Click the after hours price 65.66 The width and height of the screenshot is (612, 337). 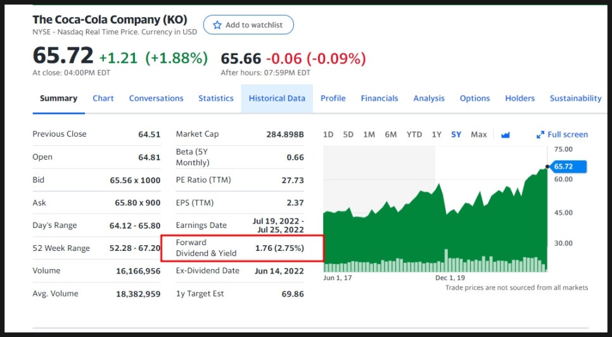(241, 59)
